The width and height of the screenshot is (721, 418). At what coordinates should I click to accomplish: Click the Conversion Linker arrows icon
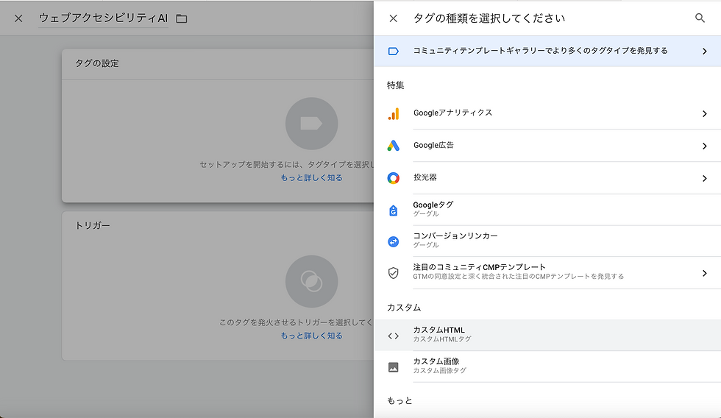pyautogui.click(x=393, y=241)
